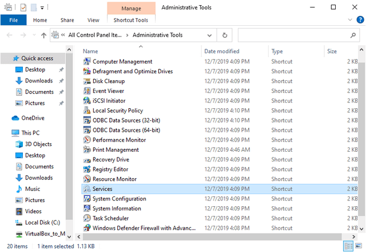Sort by the Name column header
The height and width of the screenshot is (252, 366).
90,51
